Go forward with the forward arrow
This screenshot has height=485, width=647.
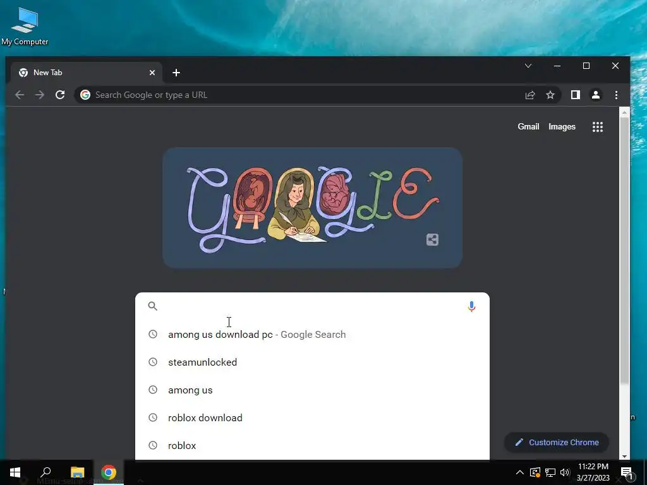coord(40,95)
